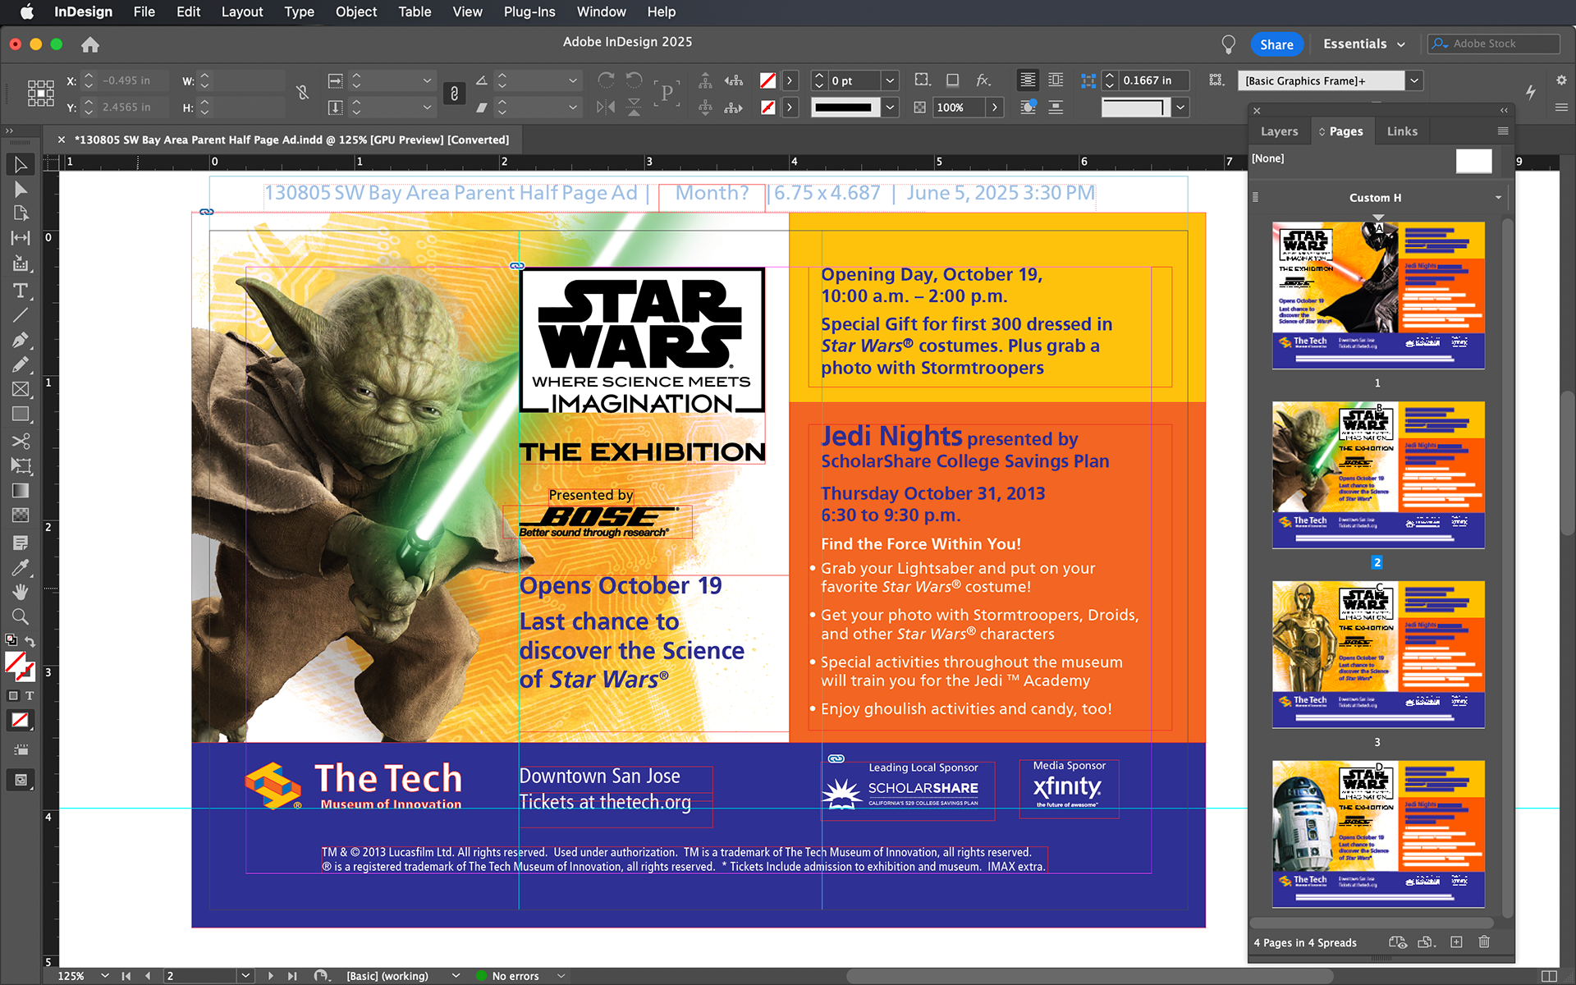Image resolution: width=1576 pixels, height=985 pixels.
Task: Open preflight profile dropdown Basic working
Action: pyautogui.click(x=456, y=976)
